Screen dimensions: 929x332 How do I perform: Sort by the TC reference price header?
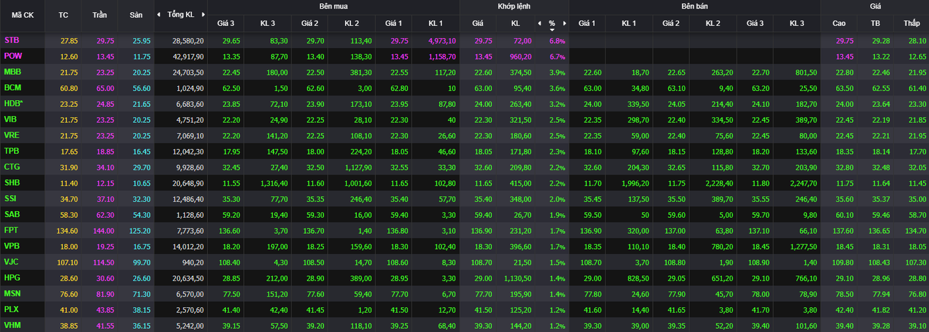click(x=63, y=15)
